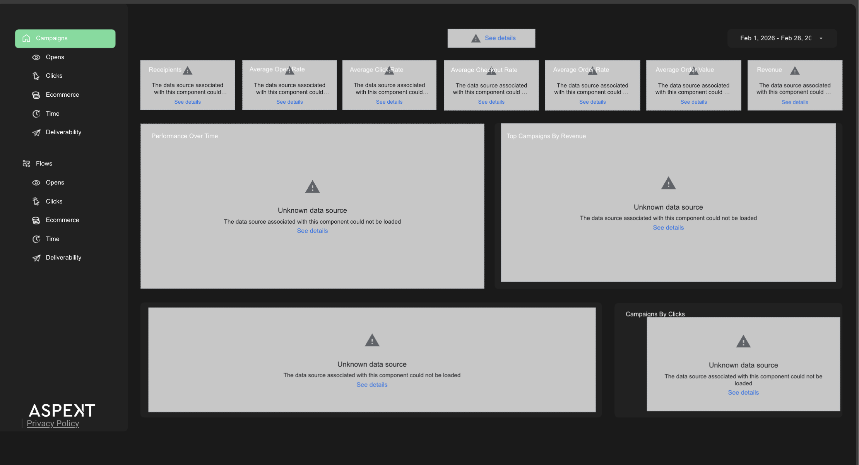Open Flows Ecommerce menu item
The height and width of the screenshot is (465, 859).
coord(62,220)
